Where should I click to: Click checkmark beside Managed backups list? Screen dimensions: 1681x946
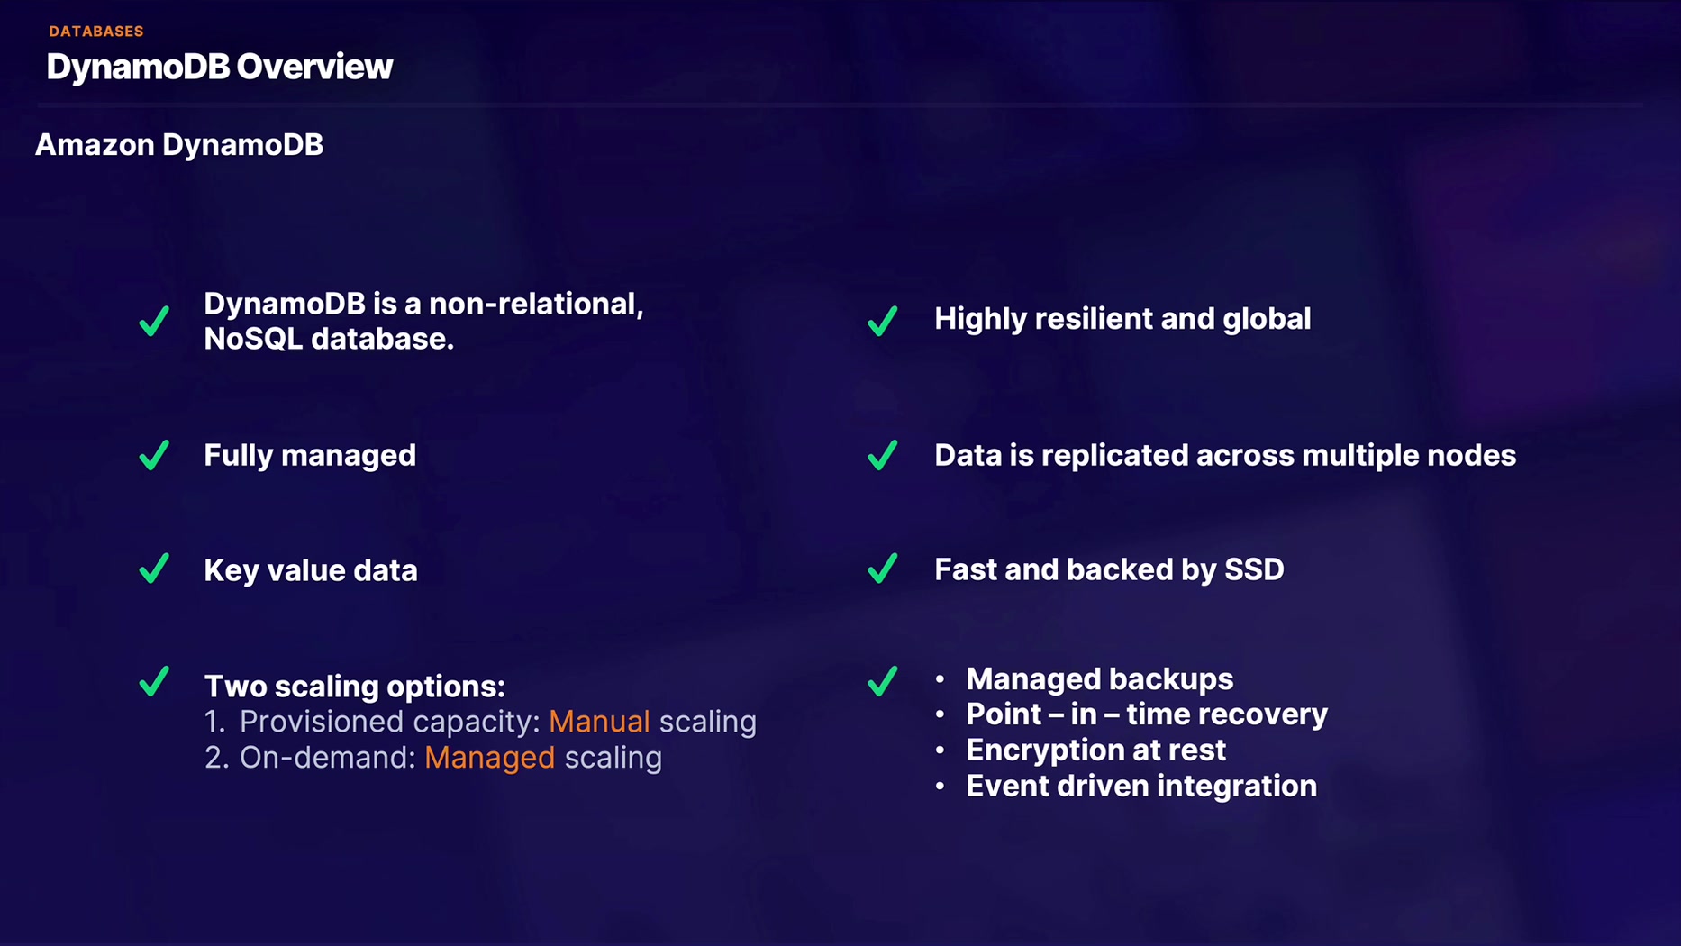tap(882, 681)
